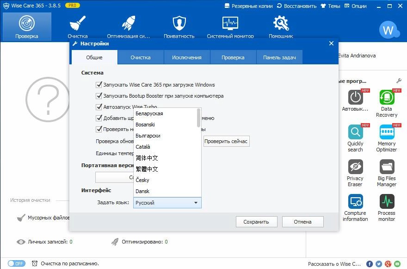
Task: Open the Помощник gear section
Action: (281, 26)
